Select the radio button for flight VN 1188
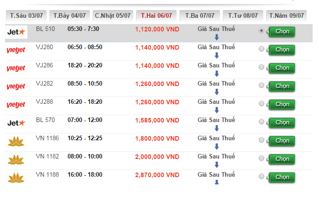319x204 pixels. click(x=261, y=176)
